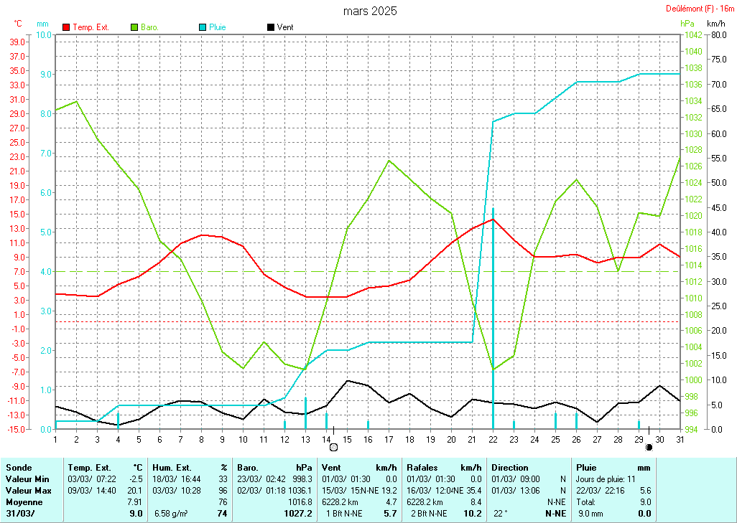737x523 pixels.
Task: Click the red °C unit on left axis
Action: (x=18, y=24)
